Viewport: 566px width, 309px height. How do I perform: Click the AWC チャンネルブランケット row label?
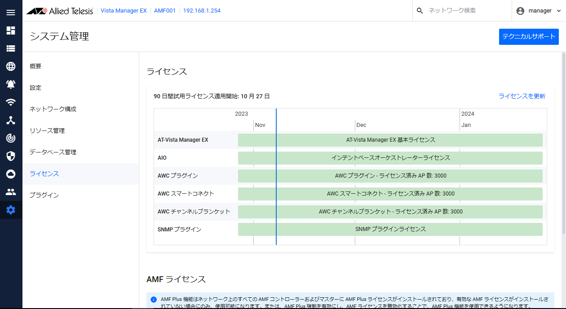[194, 212]
